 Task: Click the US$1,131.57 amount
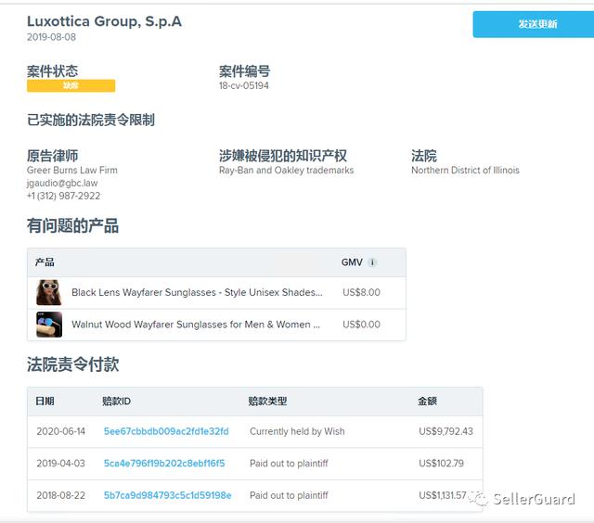(443, 495)
